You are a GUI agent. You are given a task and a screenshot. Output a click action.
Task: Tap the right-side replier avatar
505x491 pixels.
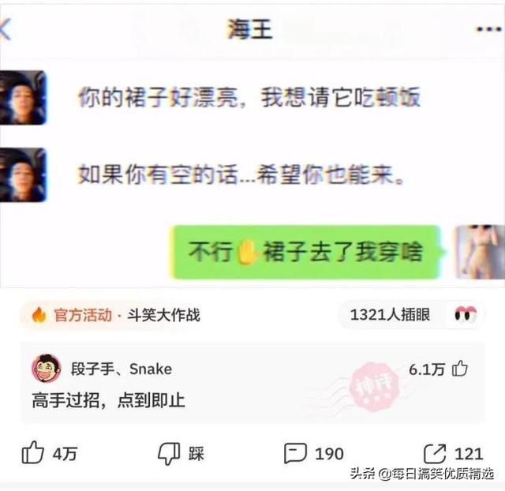[x=479, y=252]
